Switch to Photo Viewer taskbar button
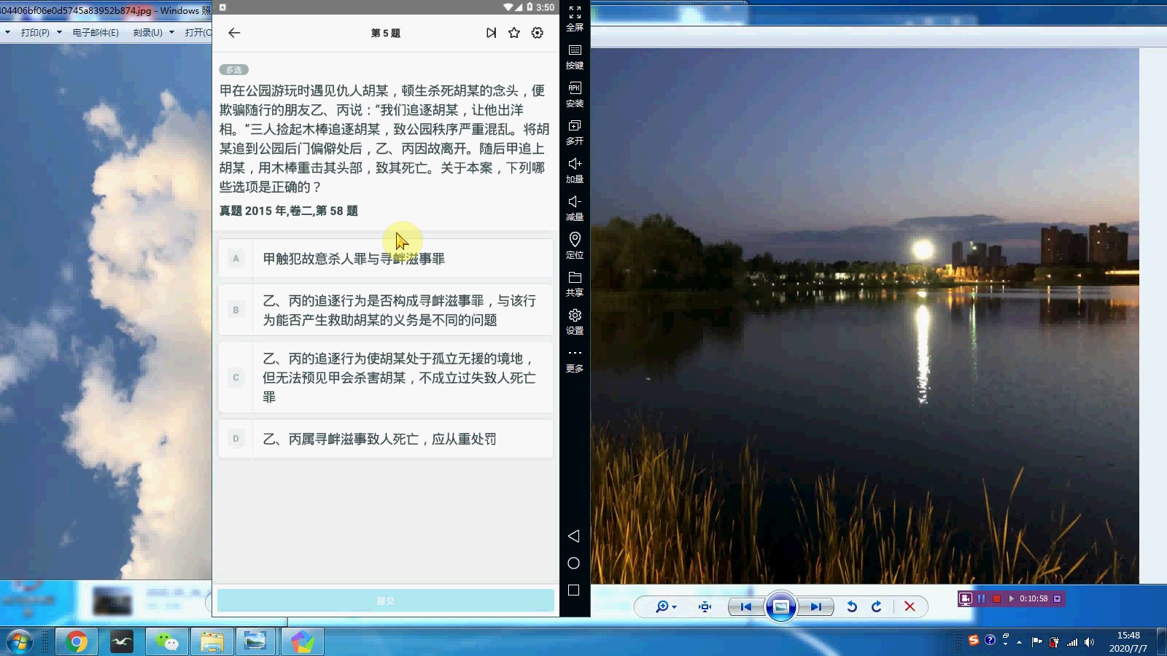The width and height of the screenshot is (1167, 656). (x=255, y=642)
